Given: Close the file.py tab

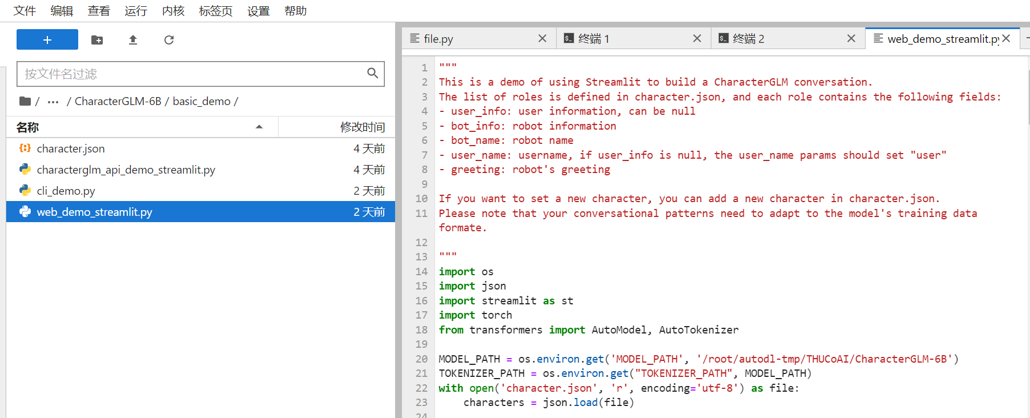Looking at the screenshot, I should [x=542, y=38].
